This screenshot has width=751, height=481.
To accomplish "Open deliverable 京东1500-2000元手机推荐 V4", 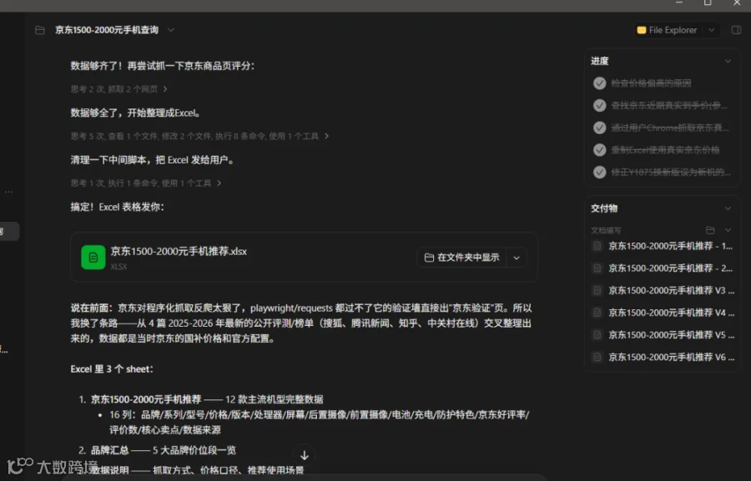I will click(663, 313).
